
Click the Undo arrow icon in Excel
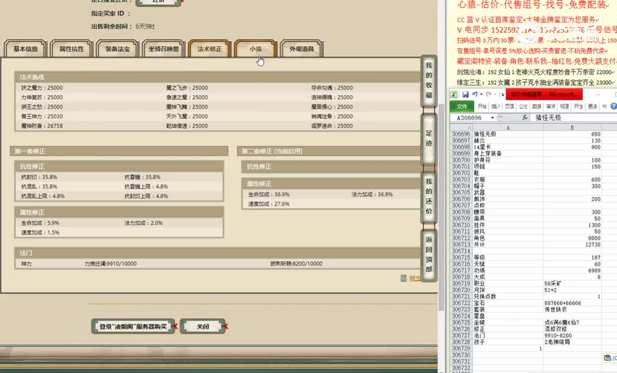tap(475, 94)
